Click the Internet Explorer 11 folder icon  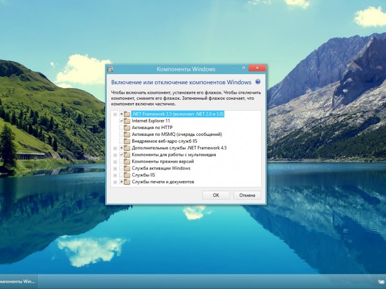point(127,121)
